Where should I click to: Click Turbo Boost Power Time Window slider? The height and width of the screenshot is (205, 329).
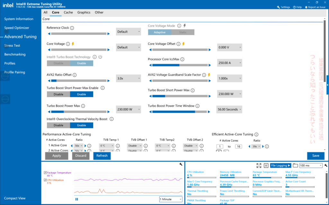(180, 112)
